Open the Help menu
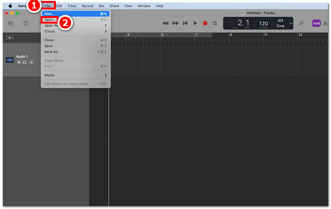 click(160, 6)
